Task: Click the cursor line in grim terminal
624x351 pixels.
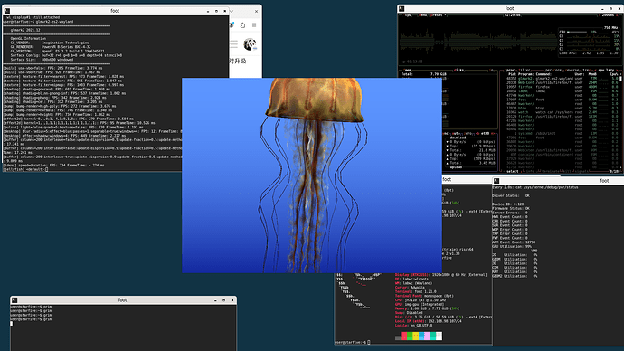Action: click(x=11, y=324)
